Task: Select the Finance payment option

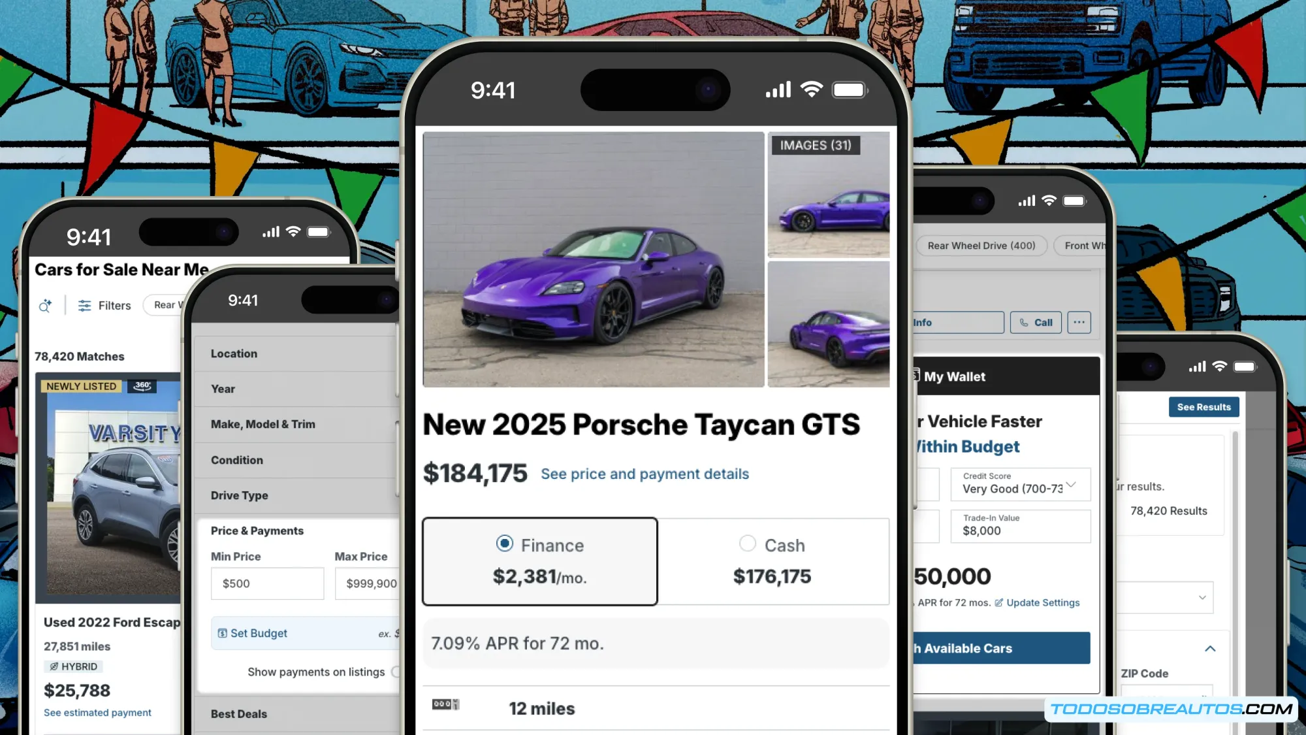Action: coord(540,562)
